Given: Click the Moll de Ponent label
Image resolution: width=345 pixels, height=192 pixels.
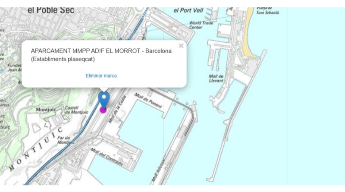Looking at the screenshot, I should click(x=149, y=101).
